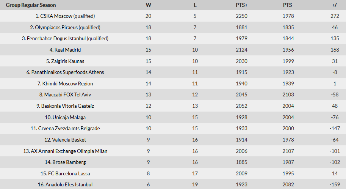Click Group Regular Season heading

click(31, 5)
